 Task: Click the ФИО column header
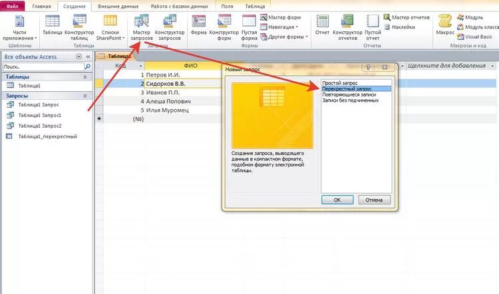pyautogui.click(x=190, y=66)
